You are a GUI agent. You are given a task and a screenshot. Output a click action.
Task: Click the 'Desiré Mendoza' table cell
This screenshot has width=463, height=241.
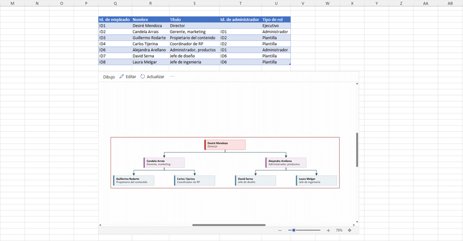150,26
